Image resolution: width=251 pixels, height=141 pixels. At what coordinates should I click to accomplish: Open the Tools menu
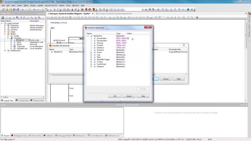coord(68,5)
